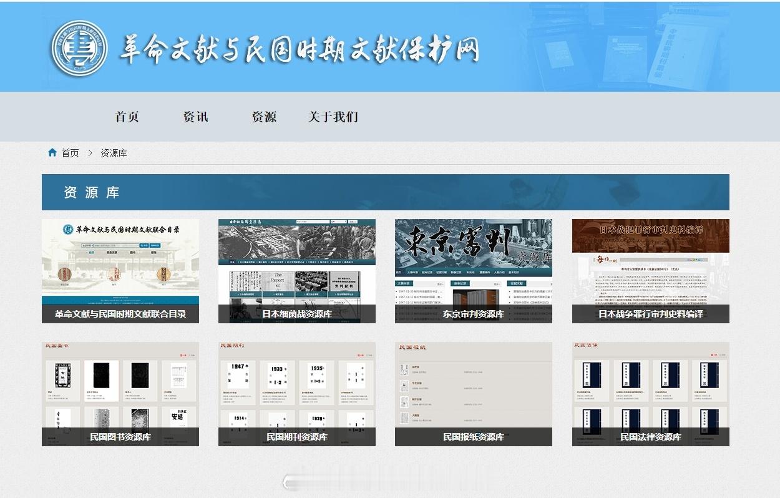Click the 民国法律资源库 caption
Viewport: 780px width, 498px height.
pos(651,437)
